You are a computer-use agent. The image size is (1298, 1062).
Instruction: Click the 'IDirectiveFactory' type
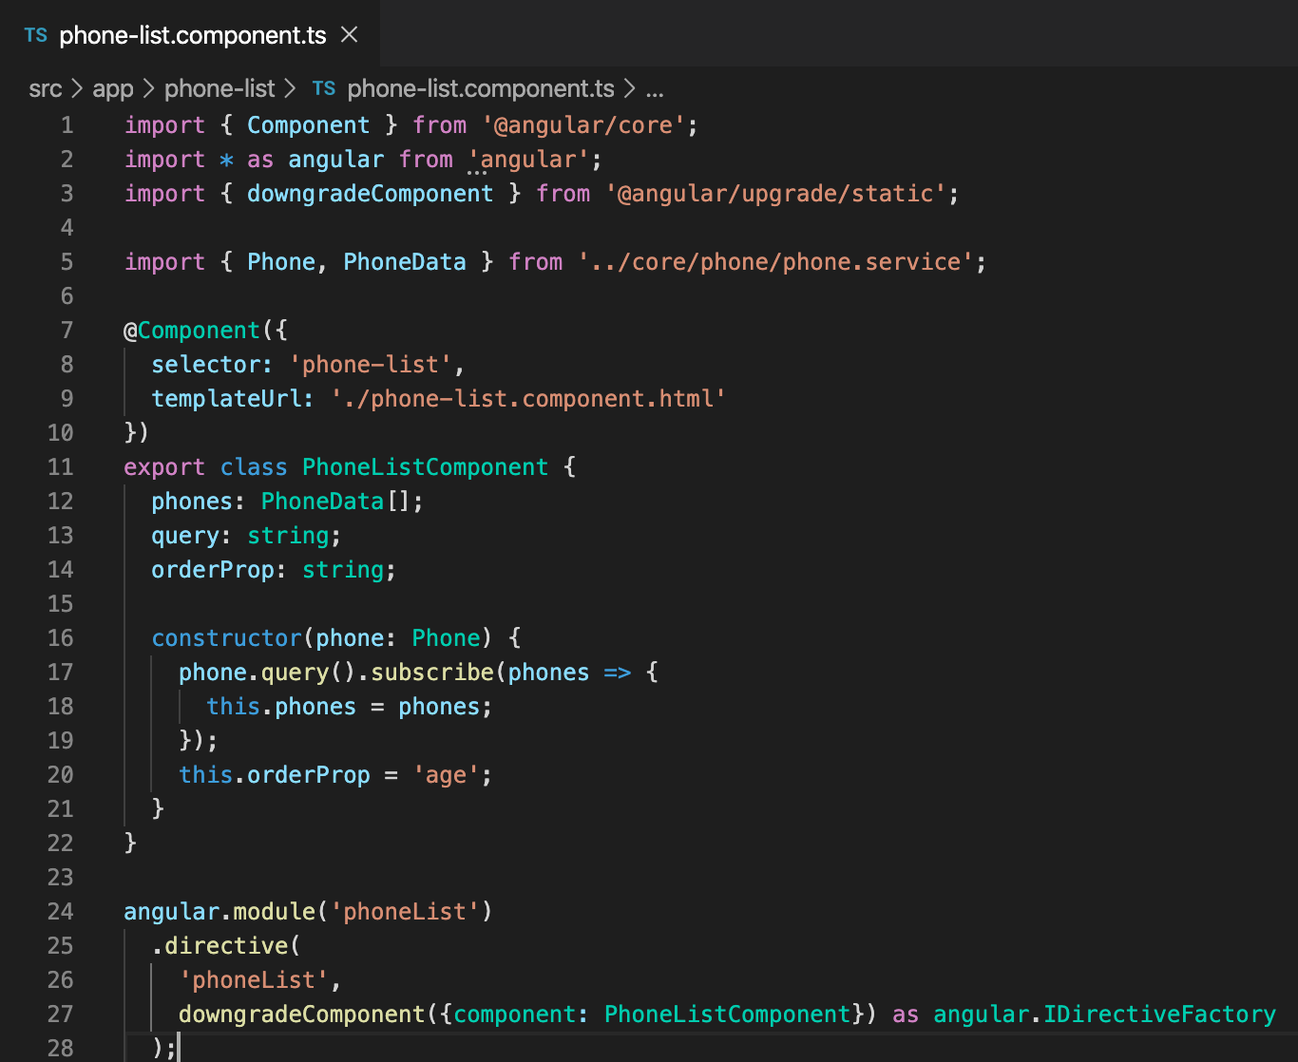[x=1159, y=1015]
